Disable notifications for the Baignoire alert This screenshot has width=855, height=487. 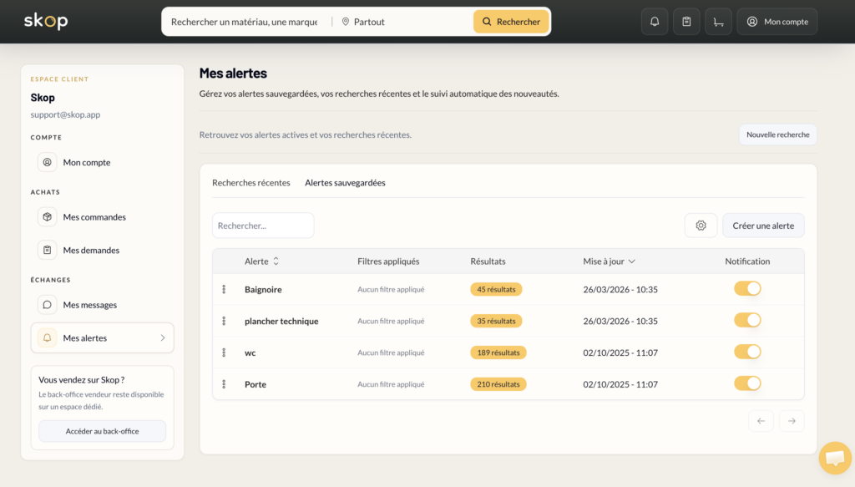(x=747, y=288)
